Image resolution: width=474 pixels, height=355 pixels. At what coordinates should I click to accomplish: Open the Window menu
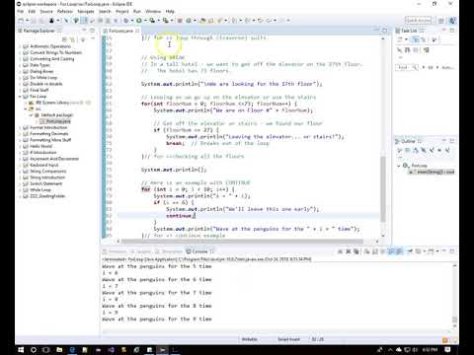pos(153,12)
